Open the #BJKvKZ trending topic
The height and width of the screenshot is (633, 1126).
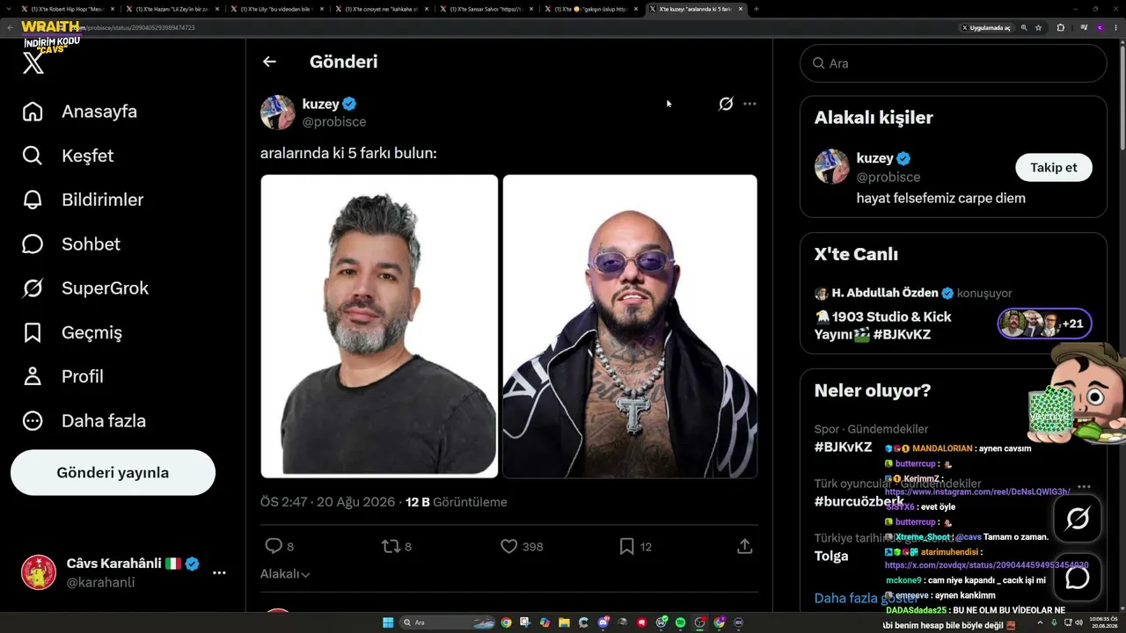coord(843,447)
